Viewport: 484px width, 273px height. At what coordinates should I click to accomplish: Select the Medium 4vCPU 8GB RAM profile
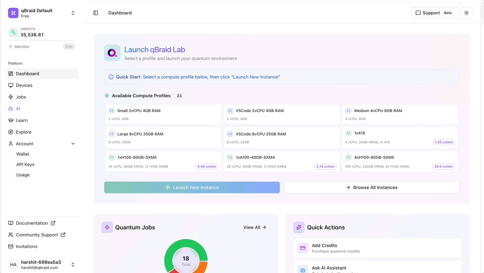point(400,114)
